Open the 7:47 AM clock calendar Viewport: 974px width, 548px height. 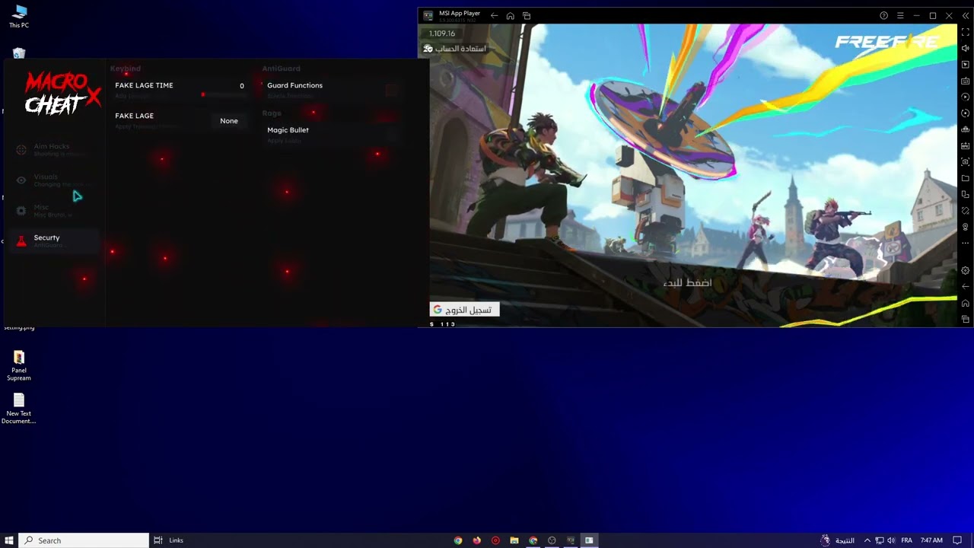pos(931,540)
